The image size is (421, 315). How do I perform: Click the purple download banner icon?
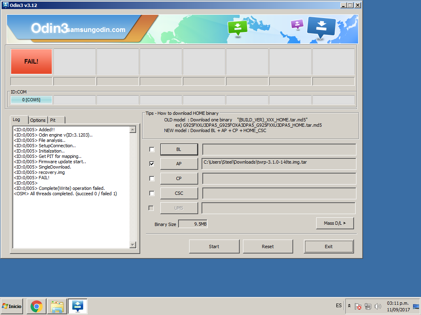pos(297,24)
